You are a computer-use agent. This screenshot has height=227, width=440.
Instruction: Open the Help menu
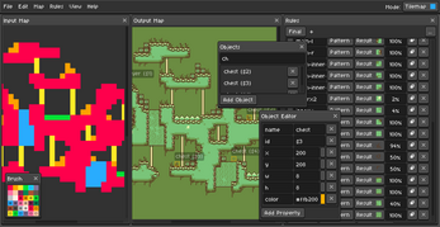pyautogui.click(x=92, y=7)
